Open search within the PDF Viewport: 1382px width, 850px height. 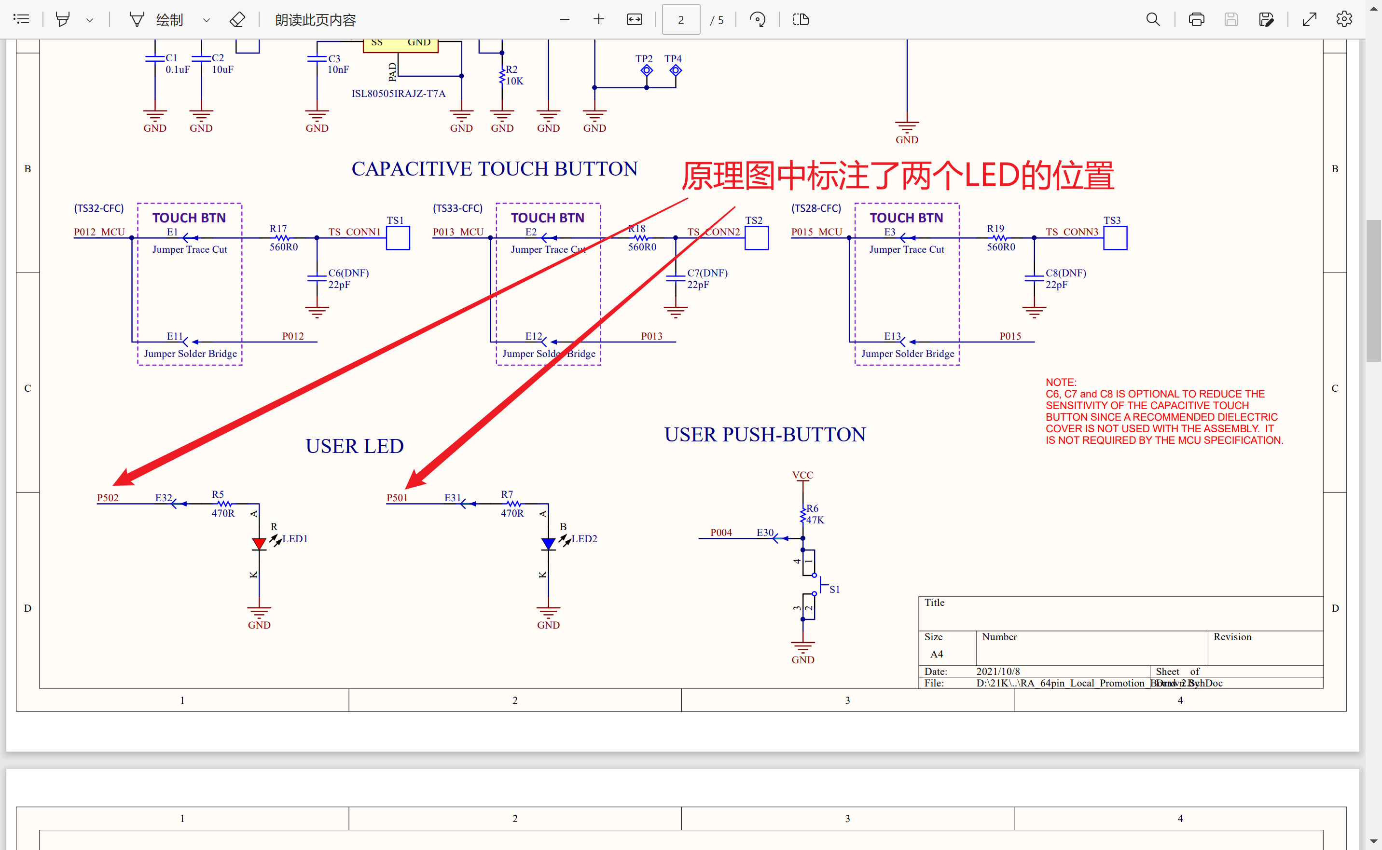click(1153, 18)
